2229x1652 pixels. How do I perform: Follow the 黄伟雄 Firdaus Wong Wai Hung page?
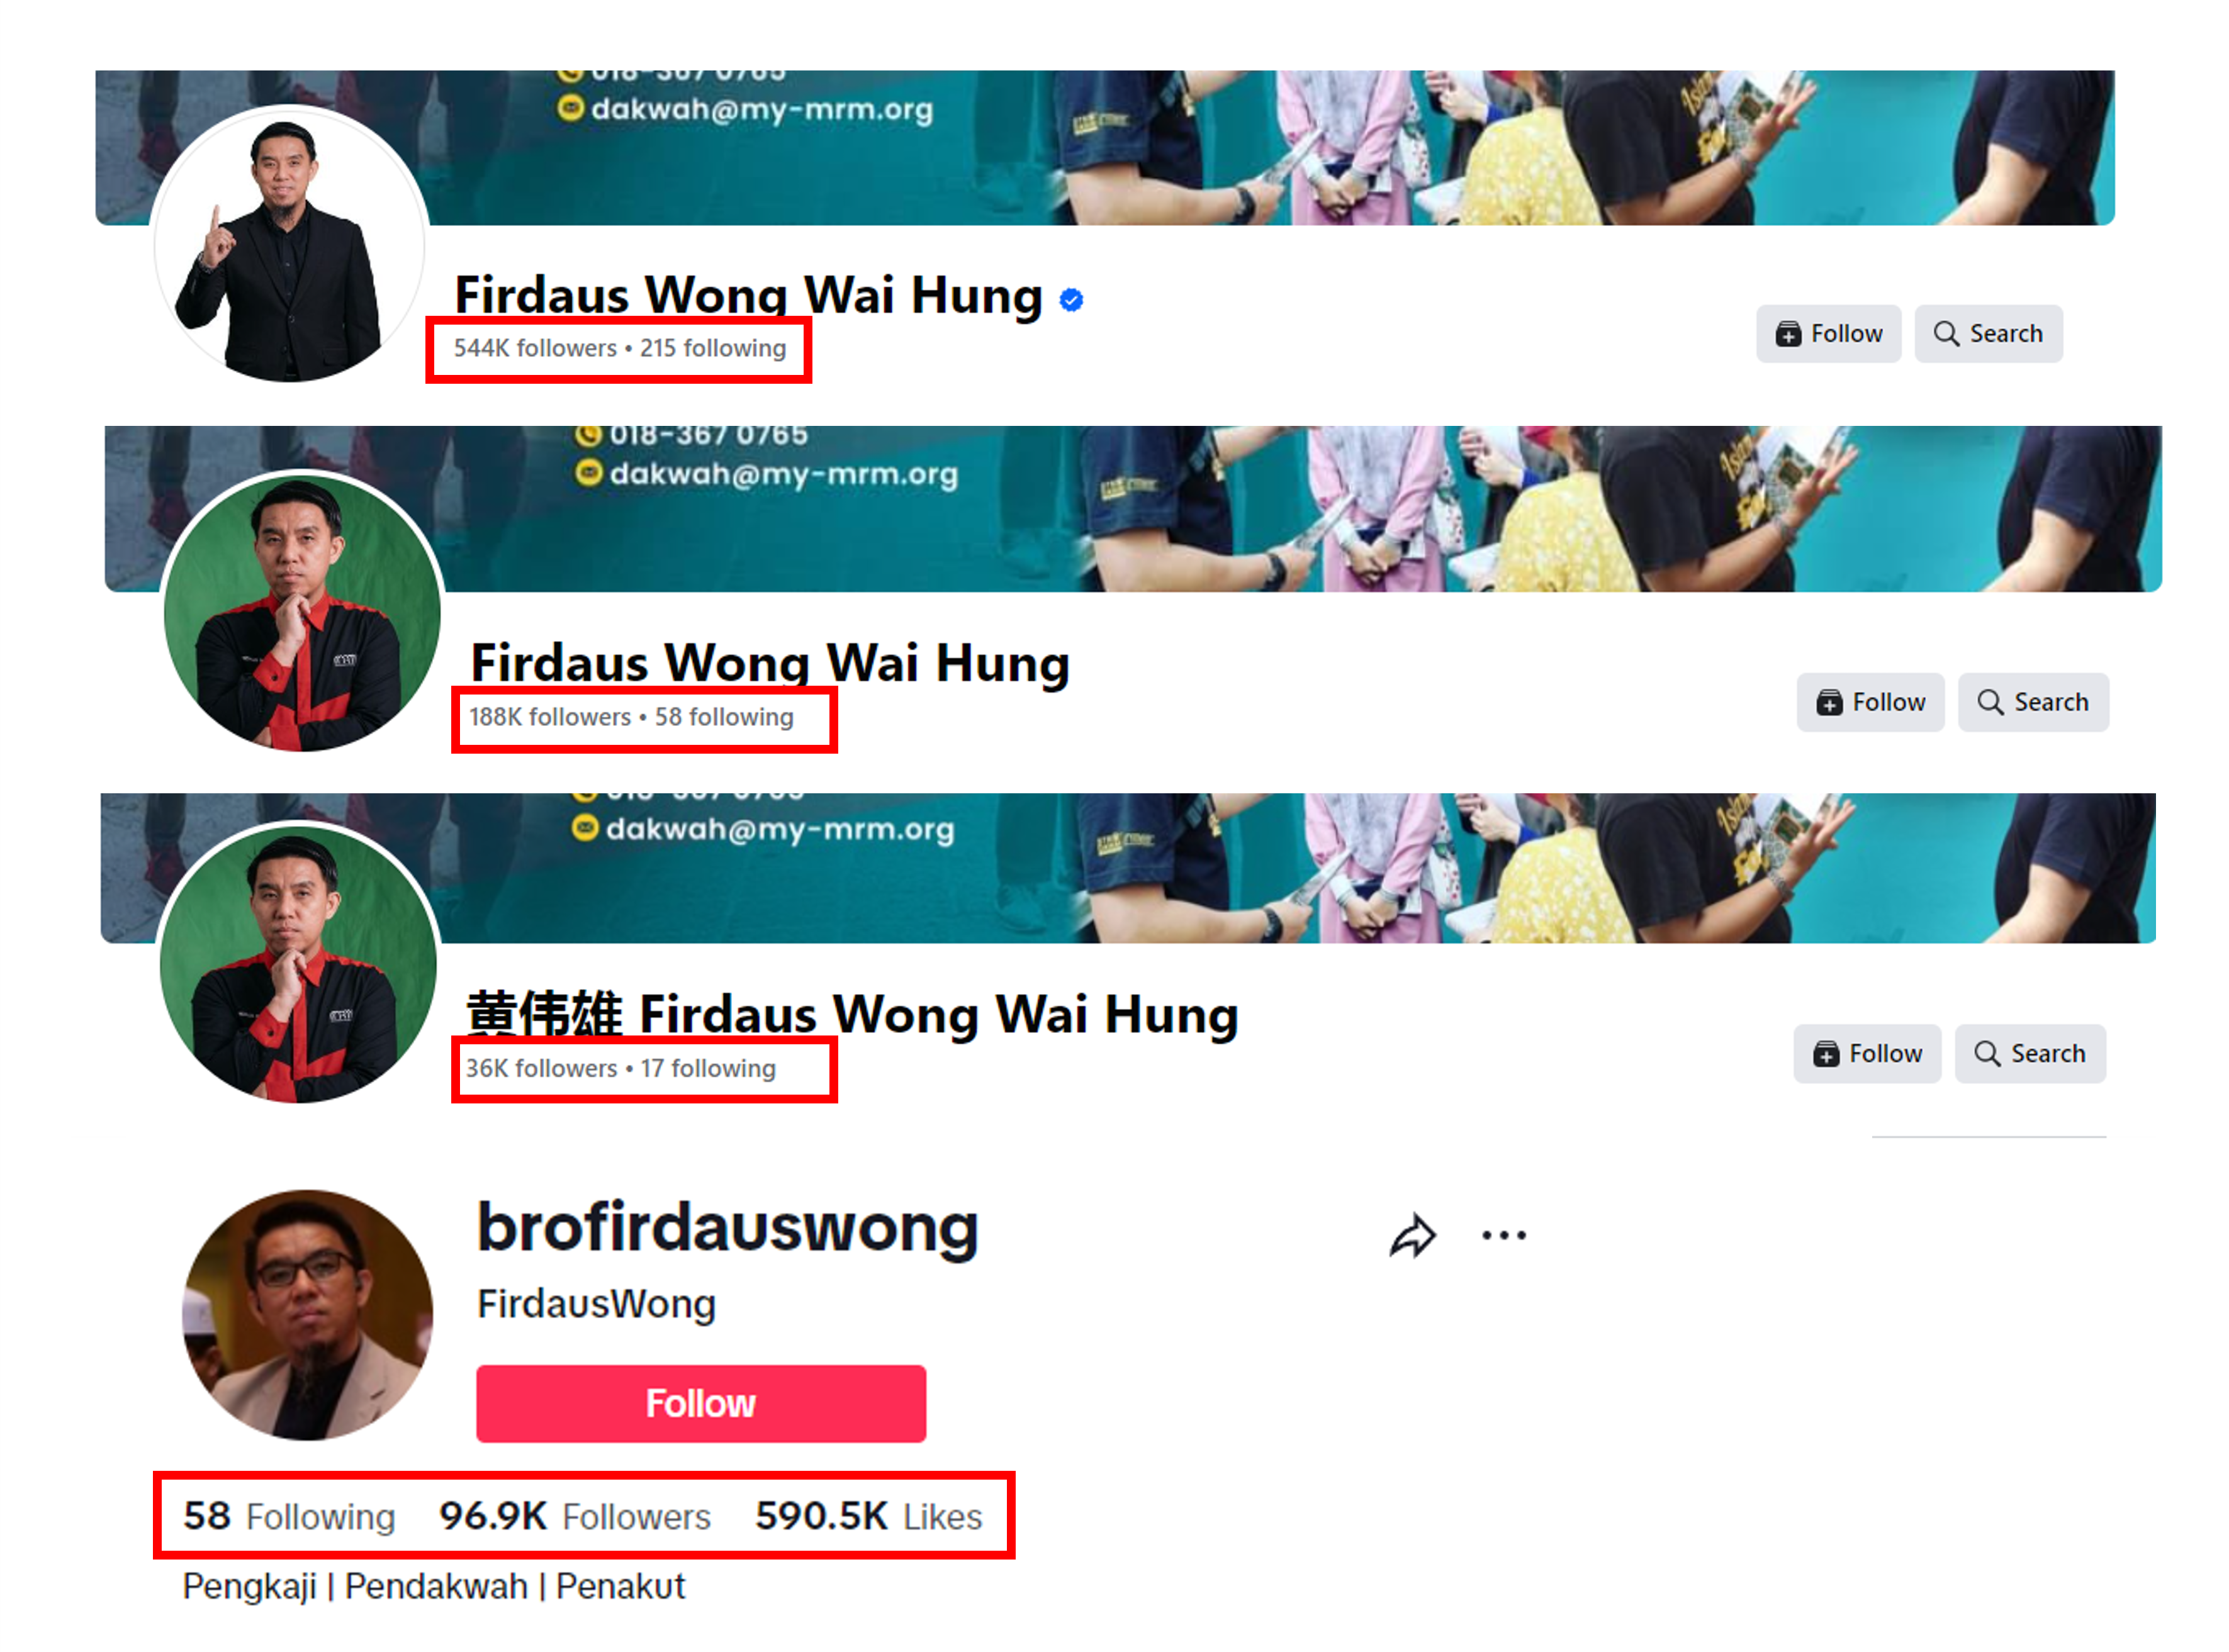[1867, 1053]
